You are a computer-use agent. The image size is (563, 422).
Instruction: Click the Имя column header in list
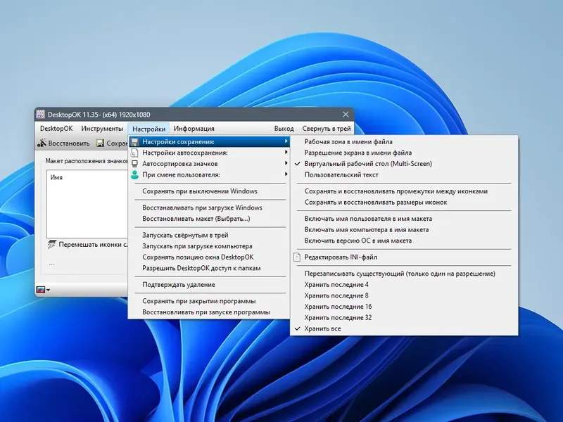[56, 177]
